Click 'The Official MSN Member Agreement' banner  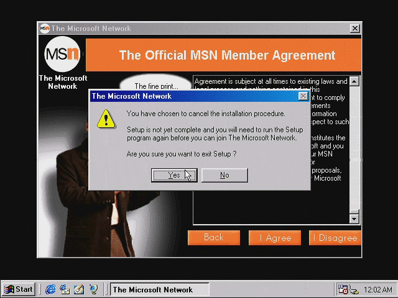[223, 55]
